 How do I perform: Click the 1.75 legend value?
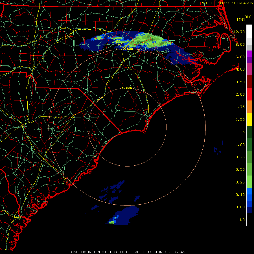coord(240,107)
